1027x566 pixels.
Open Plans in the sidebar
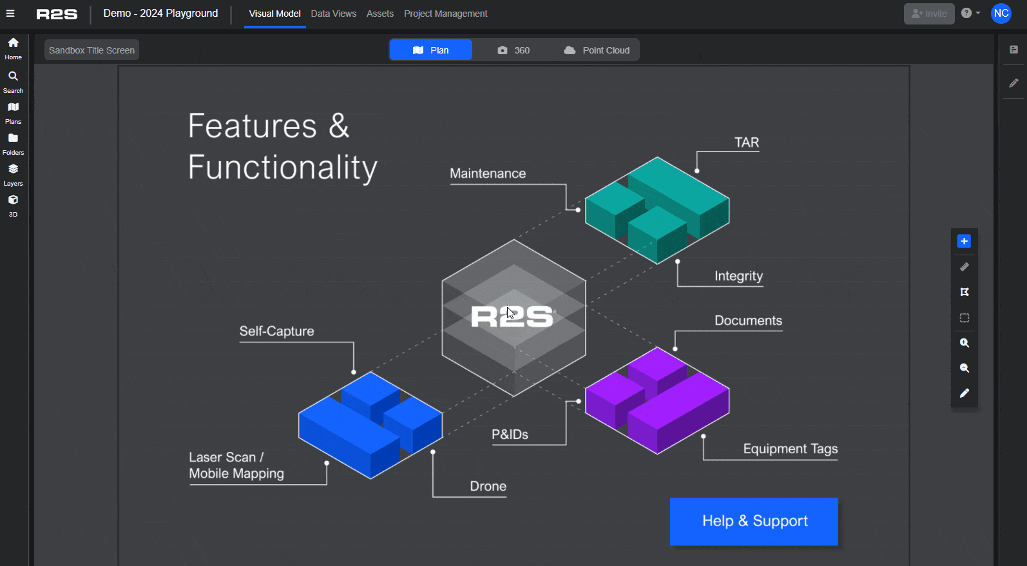tap(13, 113)
